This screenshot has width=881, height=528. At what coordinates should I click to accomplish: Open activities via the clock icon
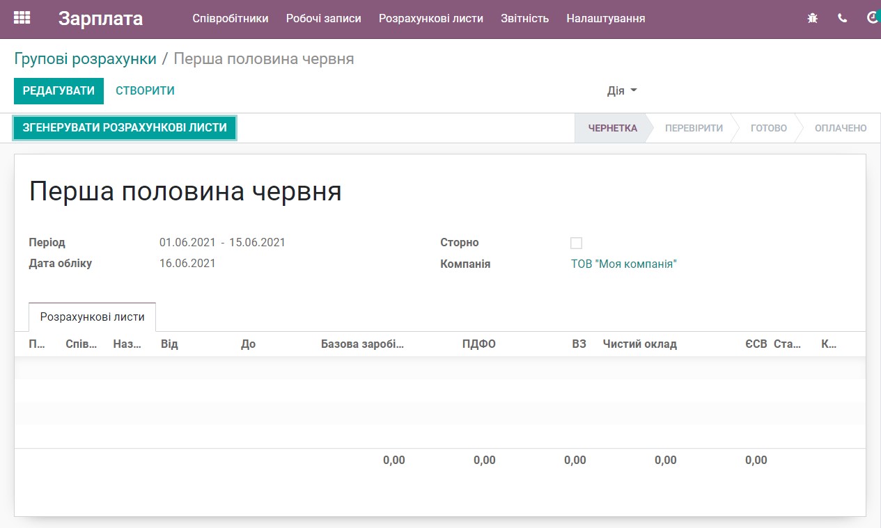(871, 18)
